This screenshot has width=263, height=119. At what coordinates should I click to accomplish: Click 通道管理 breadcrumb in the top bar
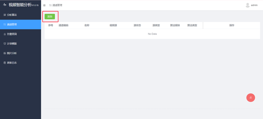click(x=57, y=5)
